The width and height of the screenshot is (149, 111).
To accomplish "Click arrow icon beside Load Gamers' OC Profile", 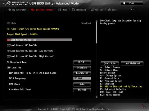I will (8, 45).
